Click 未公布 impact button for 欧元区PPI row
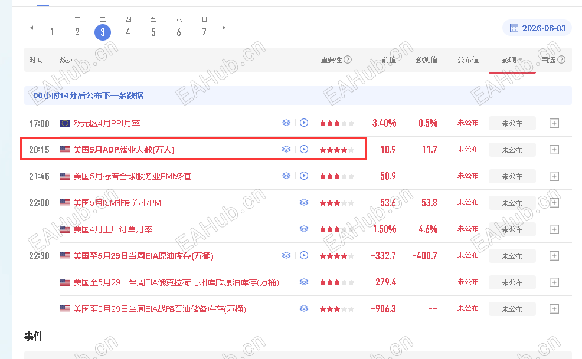 coord(512,123)
